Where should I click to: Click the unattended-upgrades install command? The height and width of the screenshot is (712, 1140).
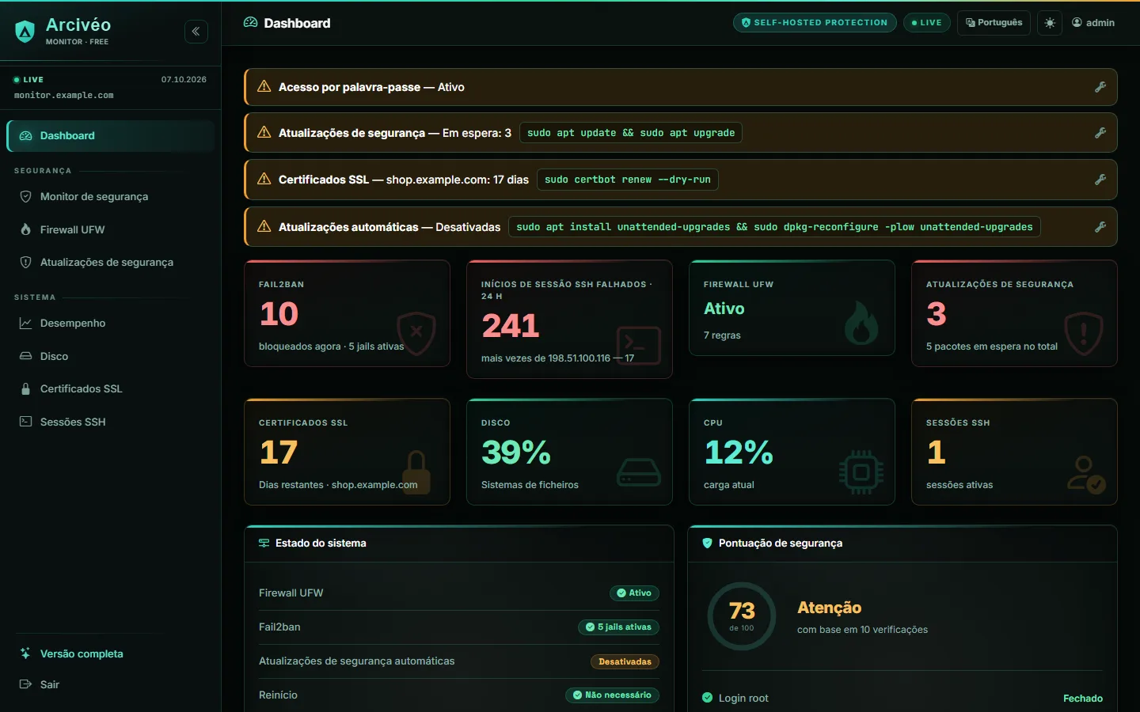point(774,227)
